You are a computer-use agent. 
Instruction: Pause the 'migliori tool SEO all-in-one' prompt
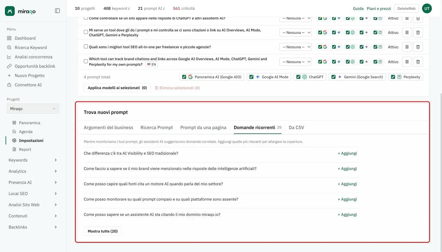[407, 47]
